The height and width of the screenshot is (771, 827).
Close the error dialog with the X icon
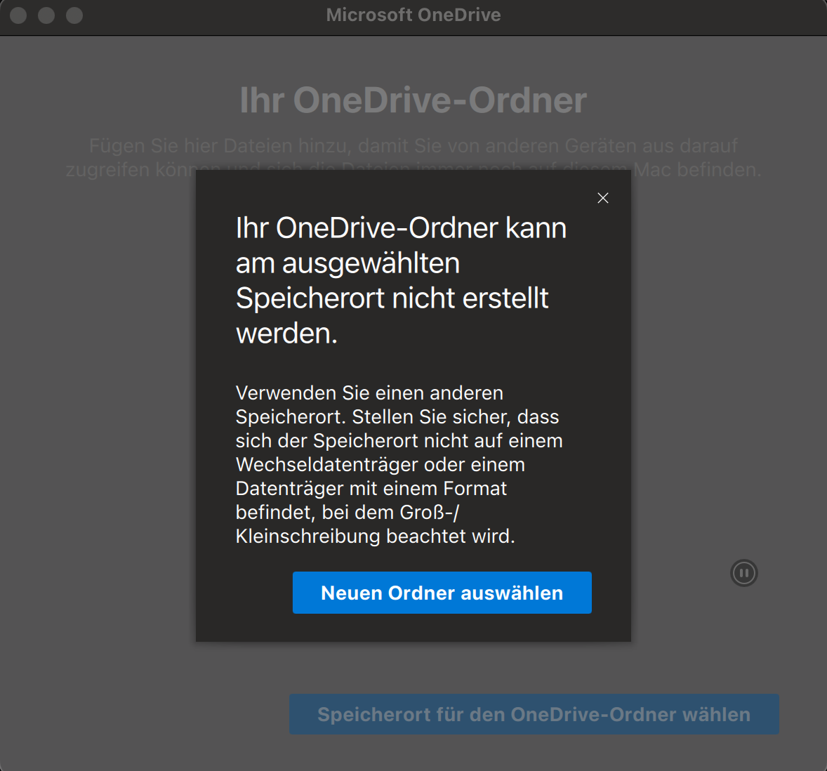[603, 198]
